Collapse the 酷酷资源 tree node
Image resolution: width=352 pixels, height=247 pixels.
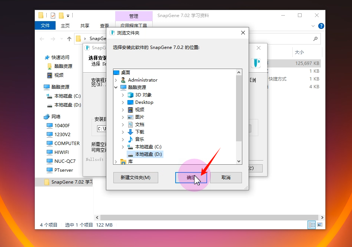tap(116, 88)
